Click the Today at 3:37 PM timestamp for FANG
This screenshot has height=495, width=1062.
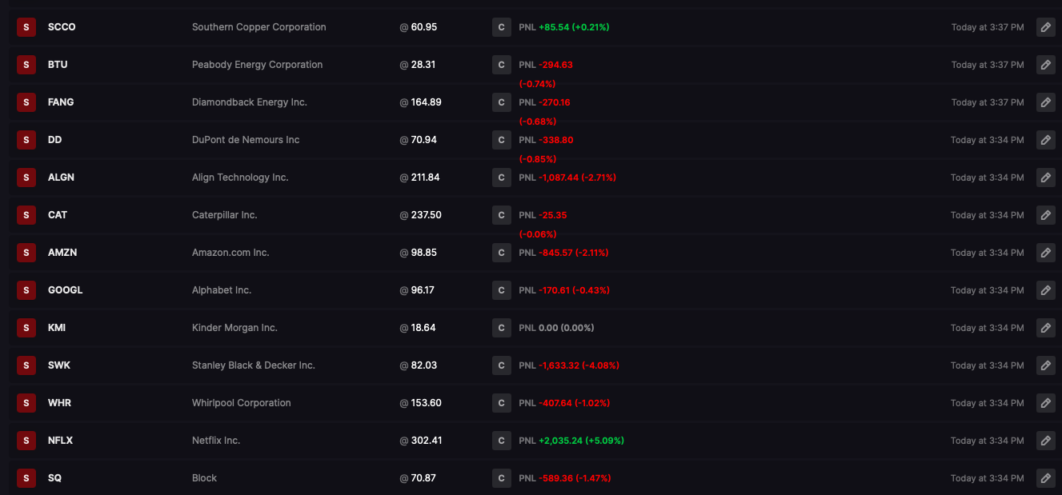coord(988,102)
